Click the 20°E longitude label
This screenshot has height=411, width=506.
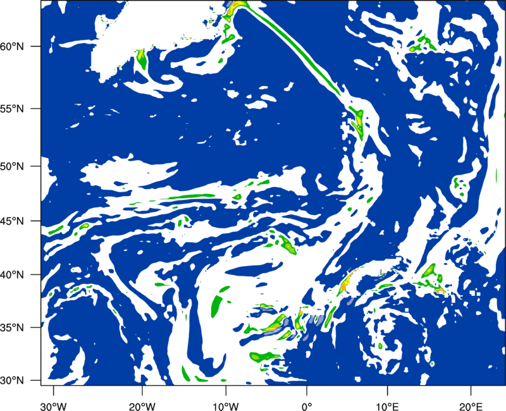[471, 407]
